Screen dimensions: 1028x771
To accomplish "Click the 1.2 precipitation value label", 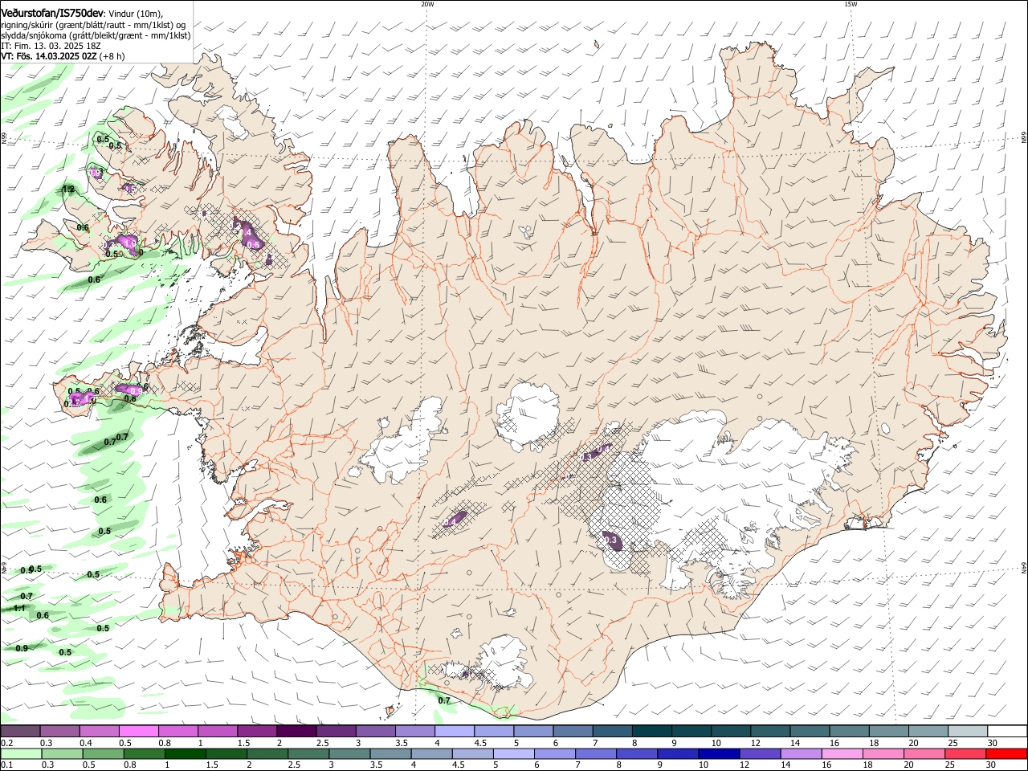I will [x=68, y=190].
